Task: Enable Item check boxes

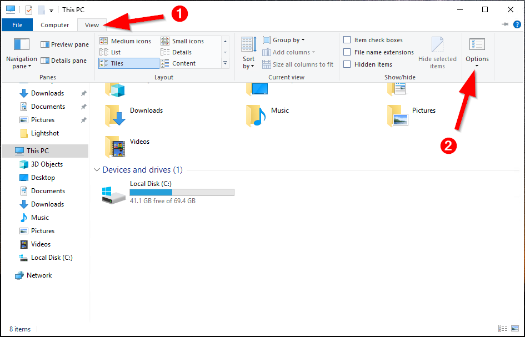Action: click(x=347, y=40)
